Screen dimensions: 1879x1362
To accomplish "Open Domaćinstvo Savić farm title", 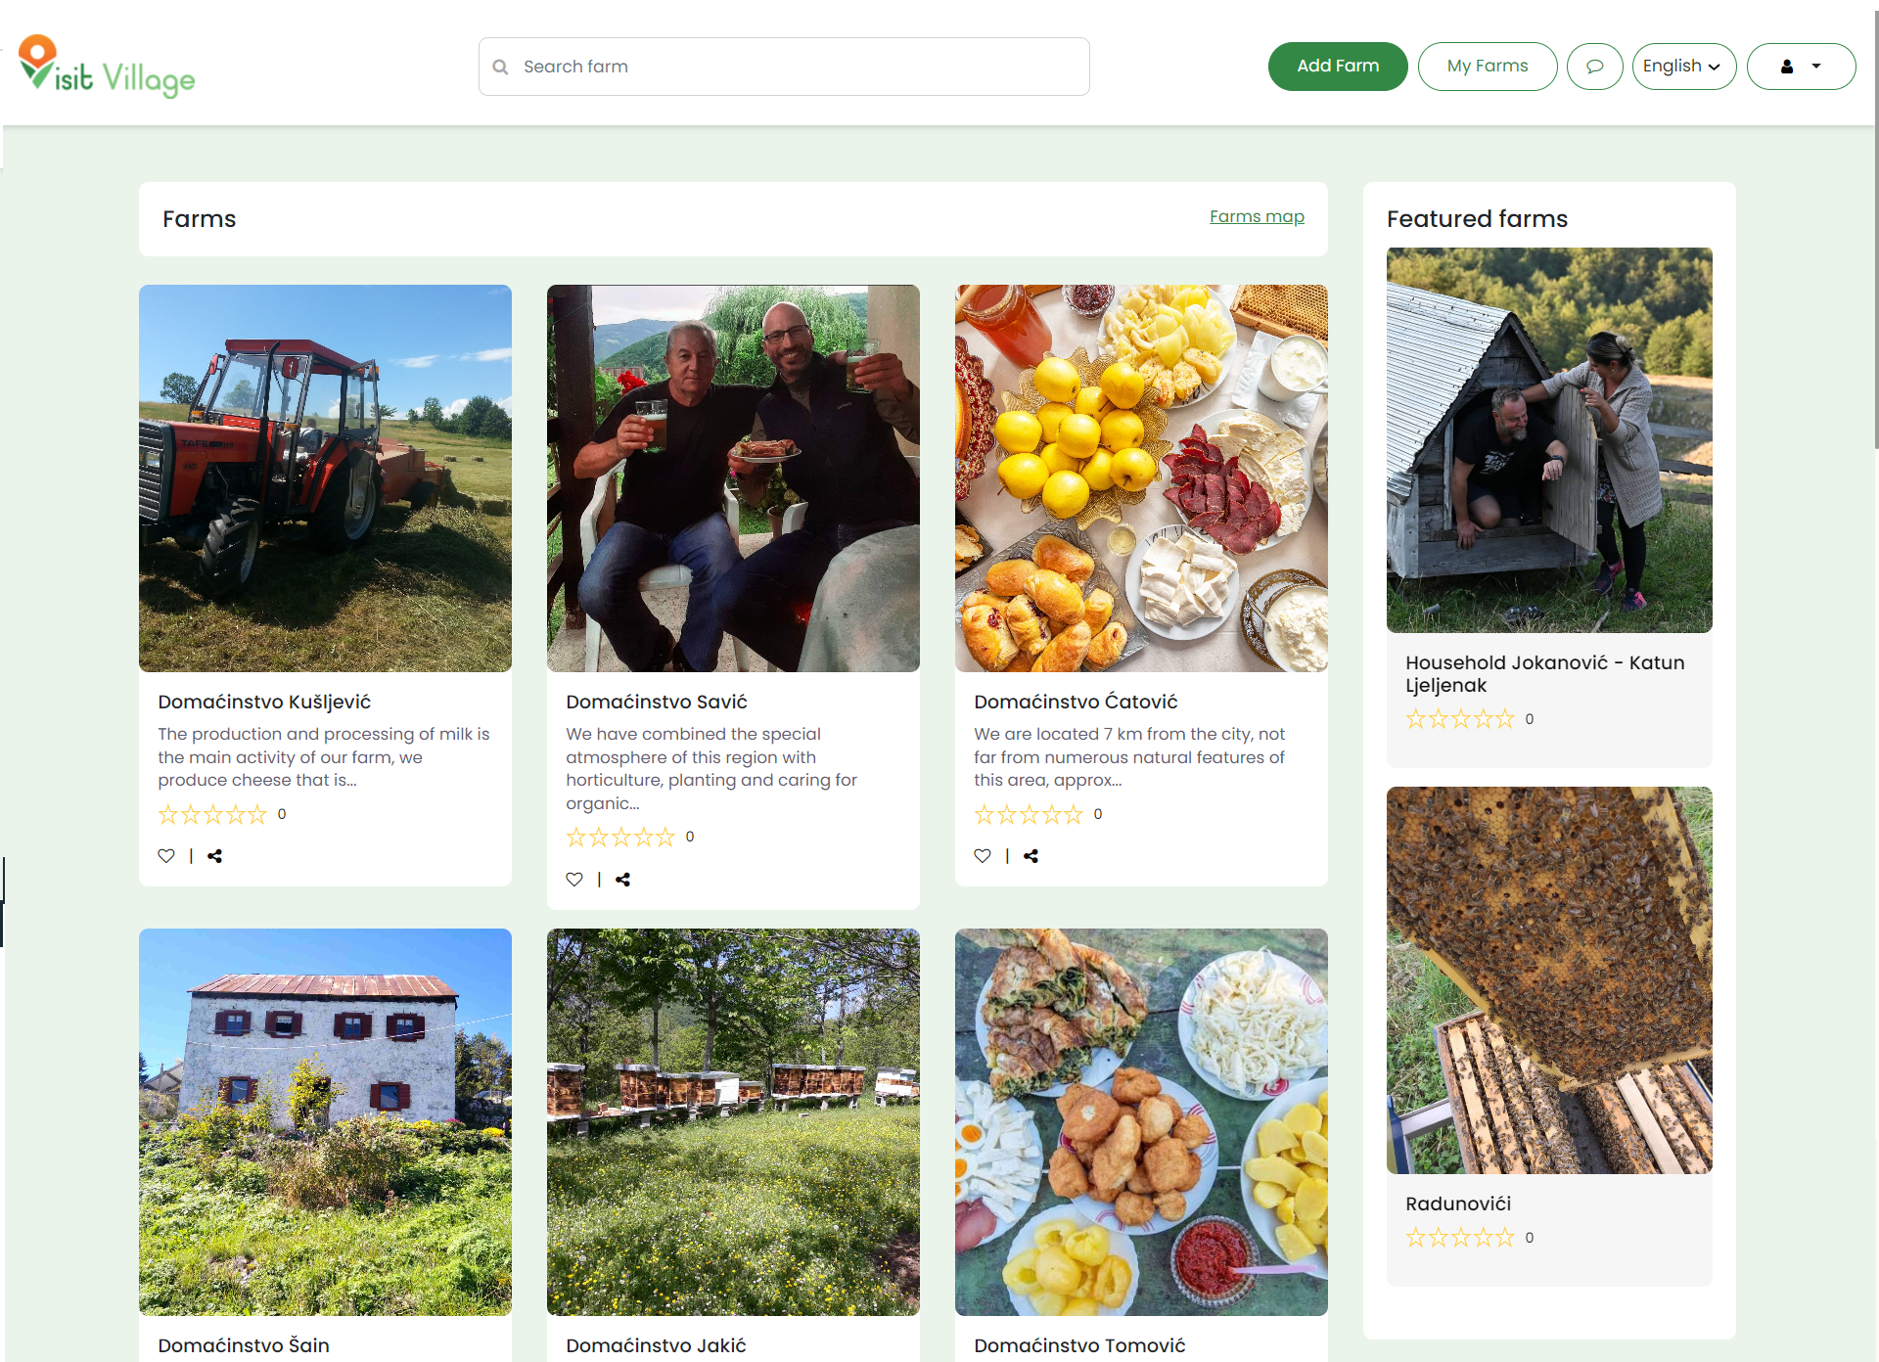I will 657,702.
